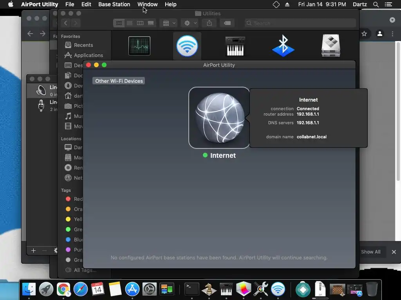Open the Help menu

click(171, 4)
